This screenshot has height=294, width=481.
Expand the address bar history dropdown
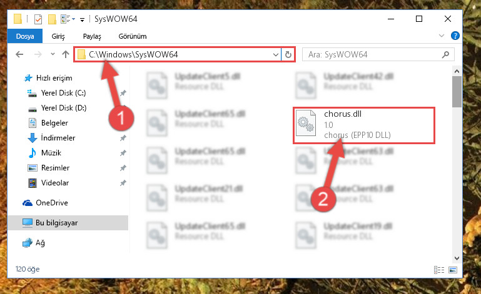coord(275,55)
